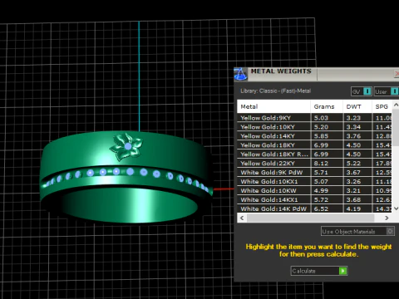Click the 8.12 grams value
This screenshot has width=399, height=299.
tap(321, 164)
